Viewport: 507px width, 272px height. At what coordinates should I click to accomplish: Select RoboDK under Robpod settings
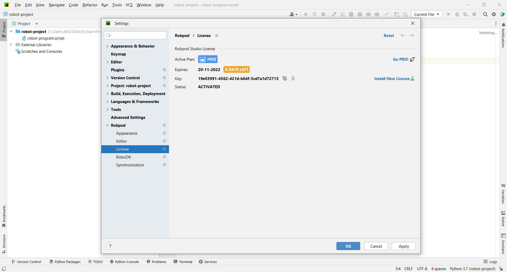[124, 157]
